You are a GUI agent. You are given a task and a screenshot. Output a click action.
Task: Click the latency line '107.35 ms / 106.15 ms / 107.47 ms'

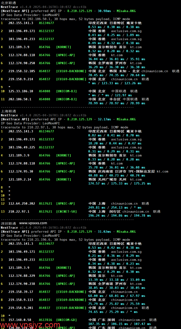120,324
